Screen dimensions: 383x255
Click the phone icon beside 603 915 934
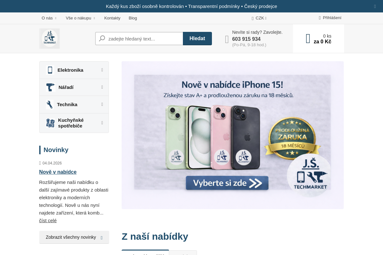point(227,39)
